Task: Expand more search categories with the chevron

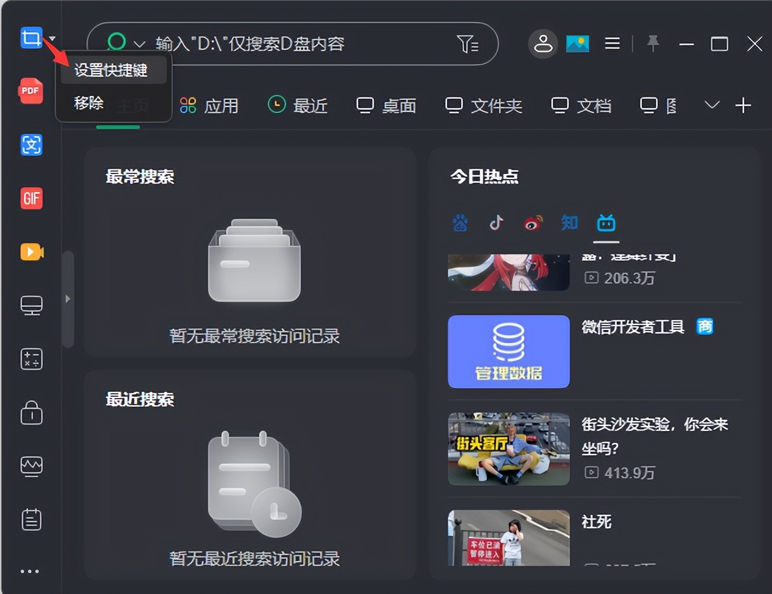Action: tap(711, 105)
